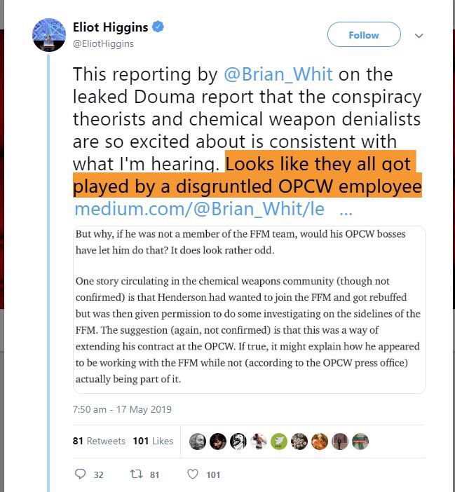Click the green liker avatar
The width and height of the screenshot is (455, 492).
click(x=279, y=442)
